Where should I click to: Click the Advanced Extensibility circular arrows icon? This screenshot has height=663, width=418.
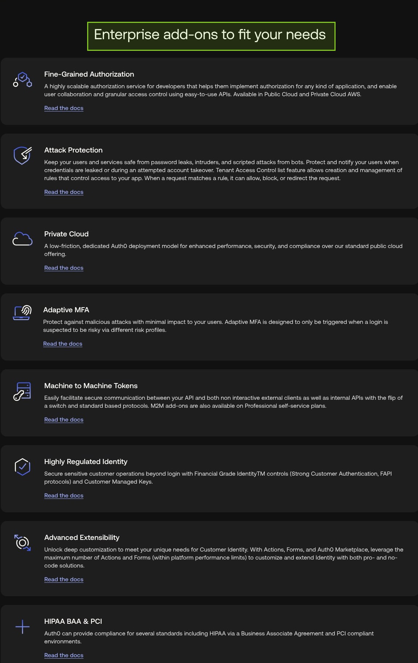point(23,543)
